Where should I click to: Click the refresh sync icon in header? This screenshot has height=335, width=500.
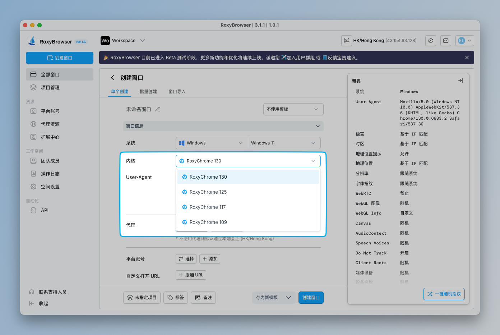point(431,41)
